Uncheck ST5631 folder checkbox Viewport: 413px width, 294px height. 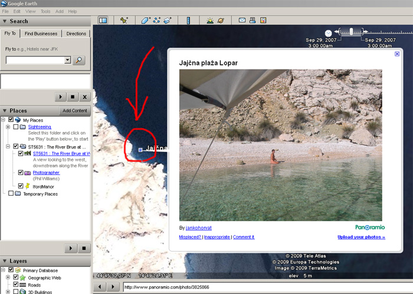pyautogui.click(x=16, y=146)
